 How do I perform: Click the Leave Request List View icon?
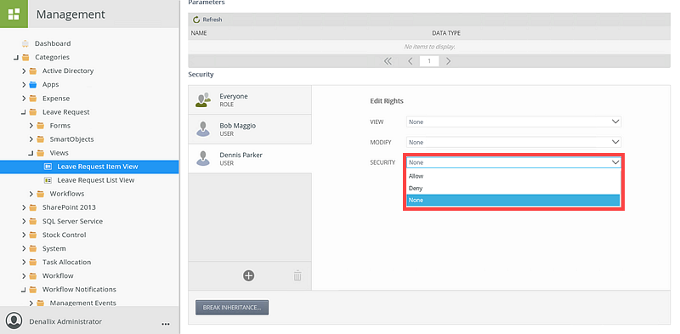tap(48, 180)
